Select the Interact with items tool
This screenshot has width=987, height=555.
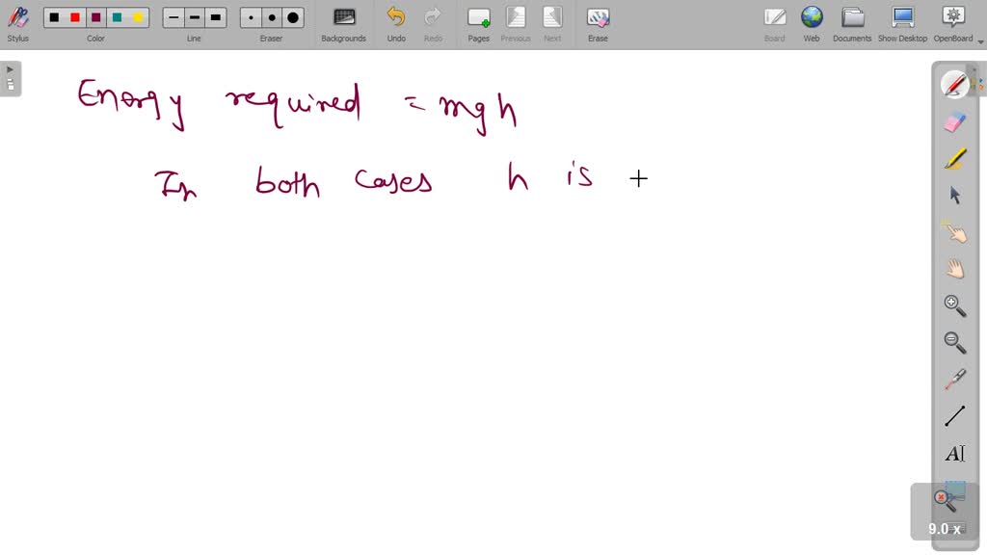[954, 232]
